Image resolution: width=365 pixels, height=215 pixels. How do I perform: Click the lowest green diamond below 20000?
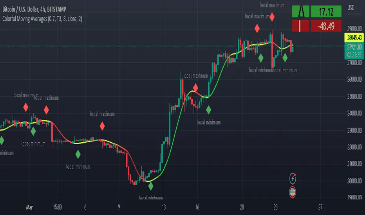pos(151,186)
